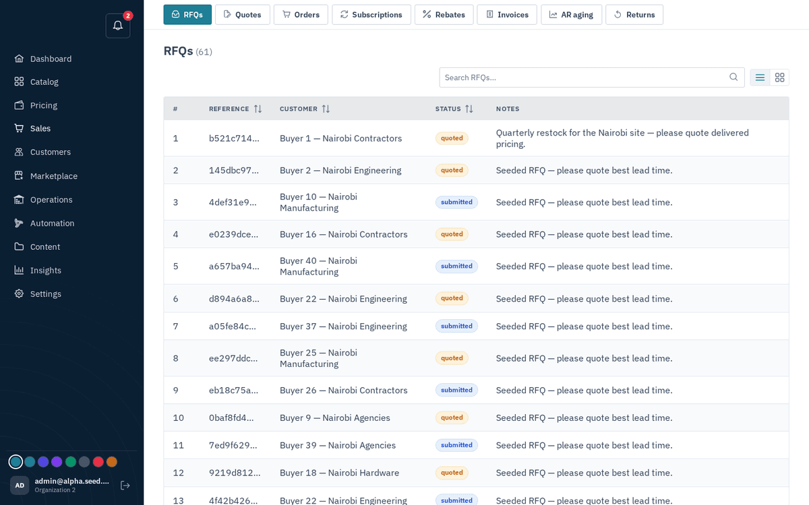Click the Search RFQs input field
Screen dimensions: 809x505
coord(592,77)
